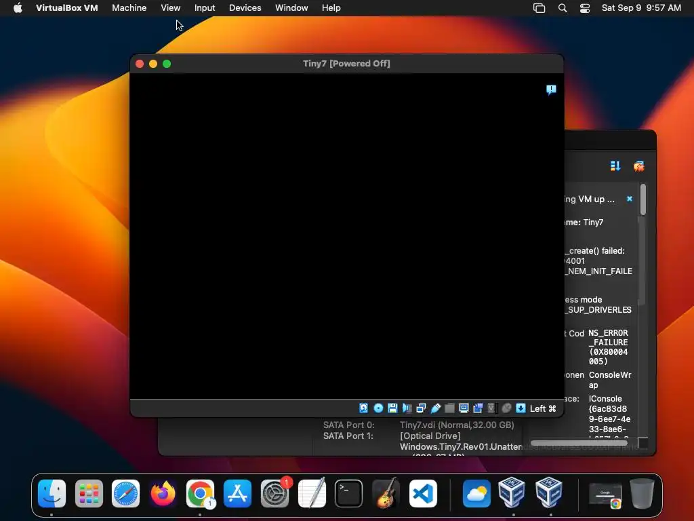Click 'SATA Port 0:' label in Manager window
Viewport: 694px width, 521px height.
349,425
